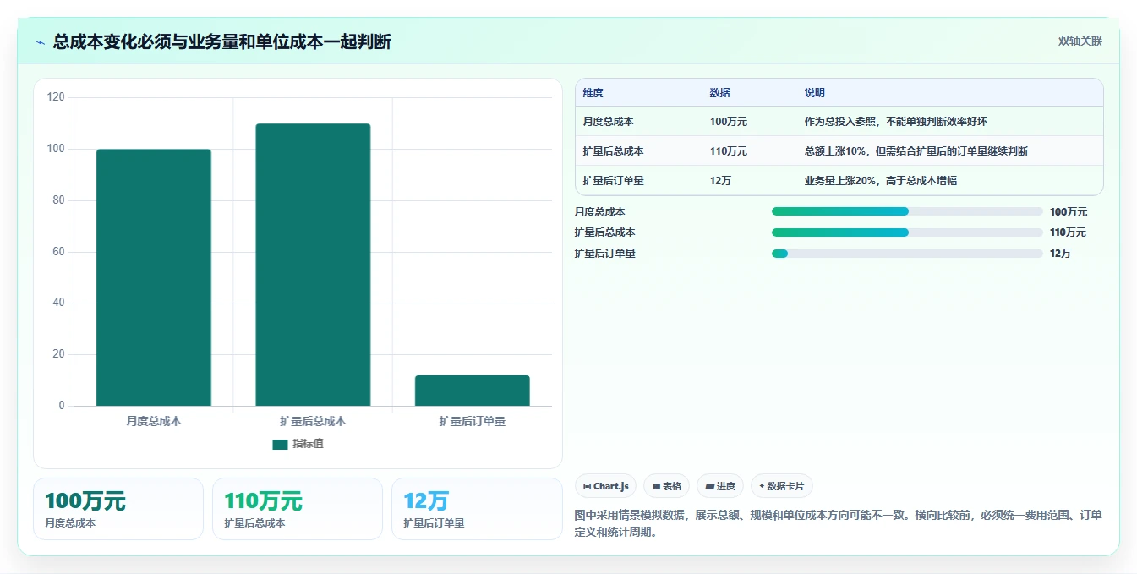Click the text 作为总投入参照，不能单独判断效率好坏

tap(896, 122)
